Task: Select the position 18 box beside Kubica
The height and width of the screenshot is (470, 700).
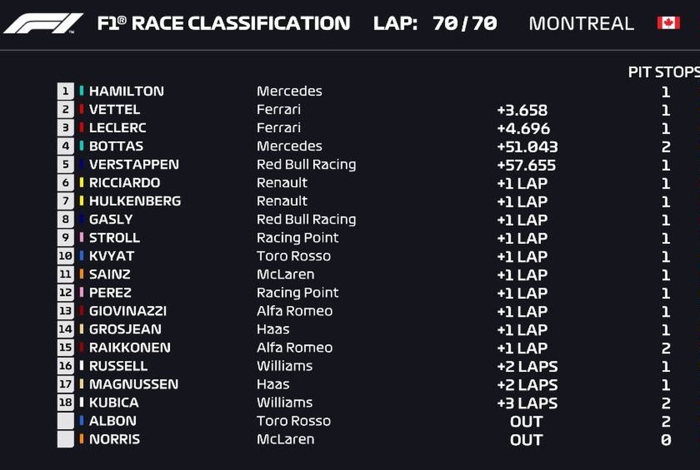Action: [x=66, y=402]
